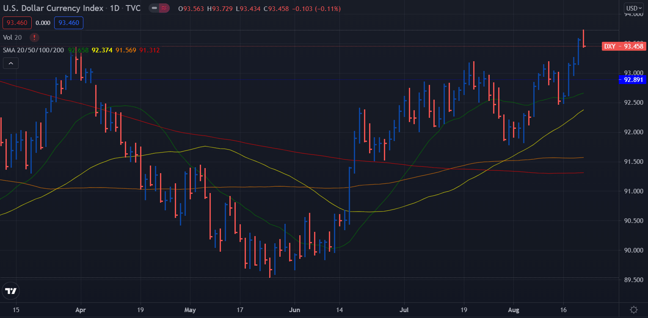Click the May date label on time axis
Viewport: 648px width, 318px height.
pyautogui.click(x=190, y=310)
